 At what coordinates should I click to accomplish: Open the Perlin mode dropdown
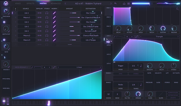click(120, 85)
